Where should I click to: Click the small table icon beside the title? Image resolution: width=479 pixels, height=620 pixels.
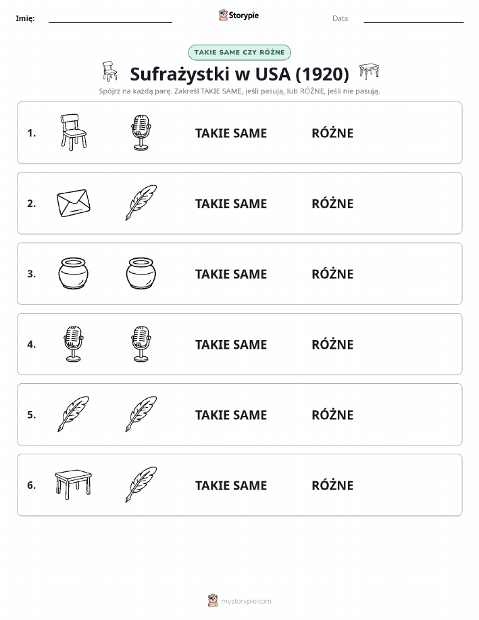click(x=369, y=71)
